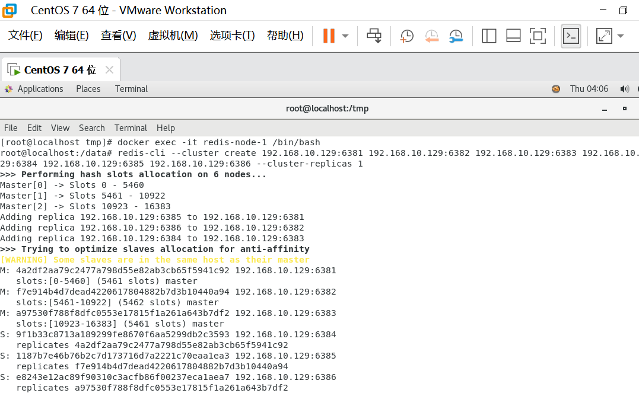Click the 'Master[1] -> Slots 5461 - 10922' line
639x393 pixels.
82,196
